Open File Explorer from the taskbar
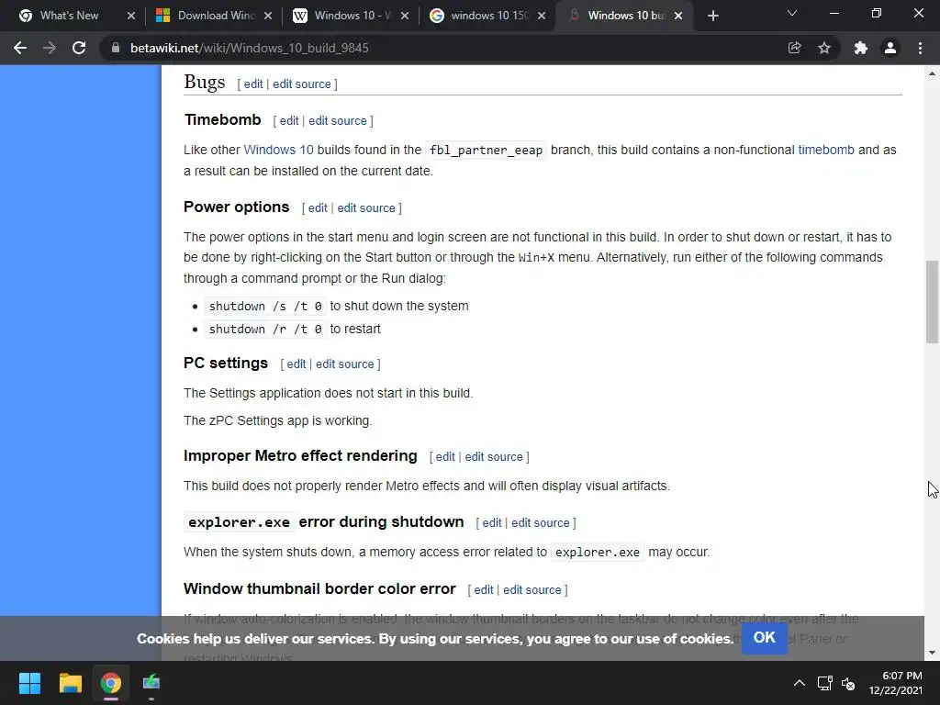 coord(70,683)
